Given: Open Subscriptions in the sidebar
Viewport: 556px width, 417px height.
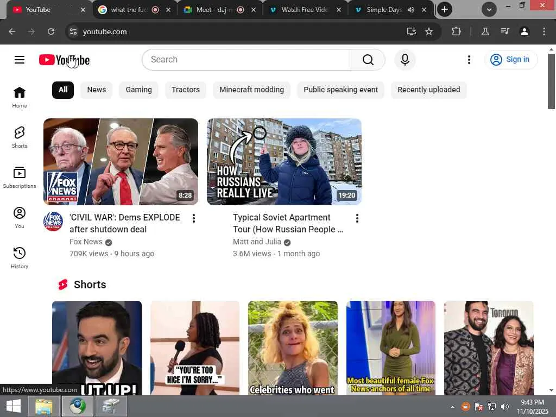Looking at the screenshot, I should pyautogui.click(x=20, y=178).
